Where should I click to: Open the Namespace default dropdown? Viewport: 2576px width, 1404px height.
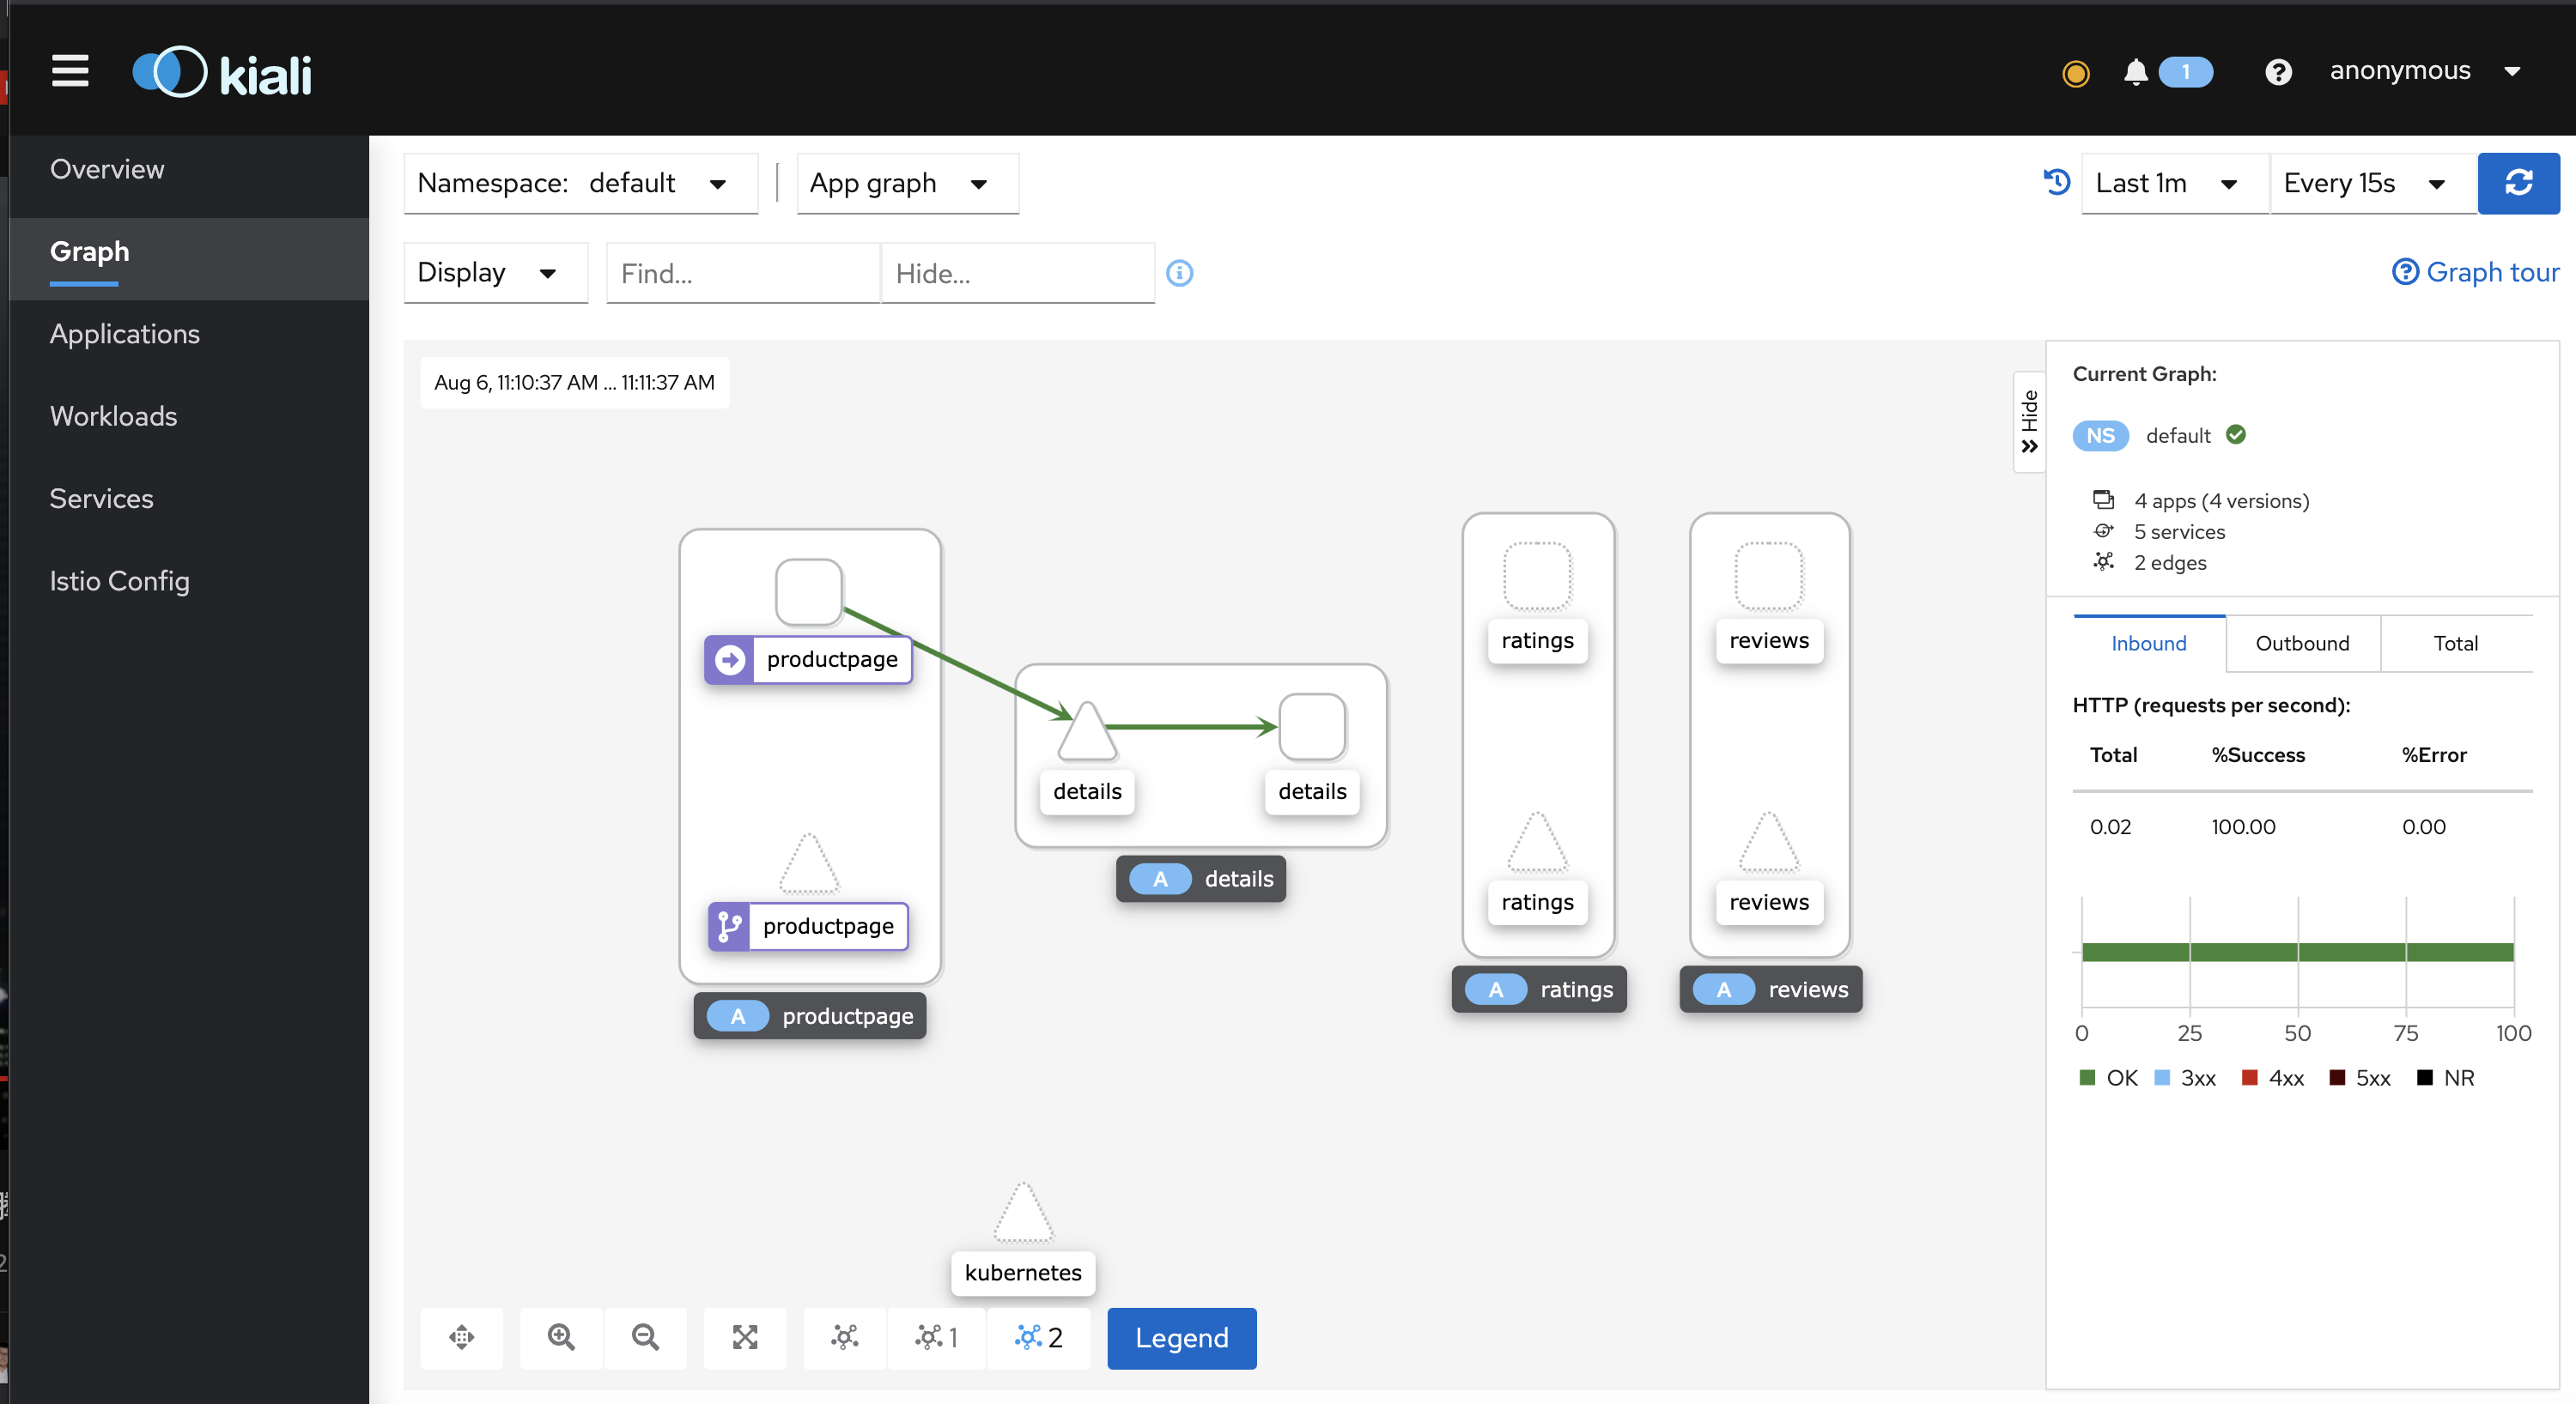click(x=580, y=183)
